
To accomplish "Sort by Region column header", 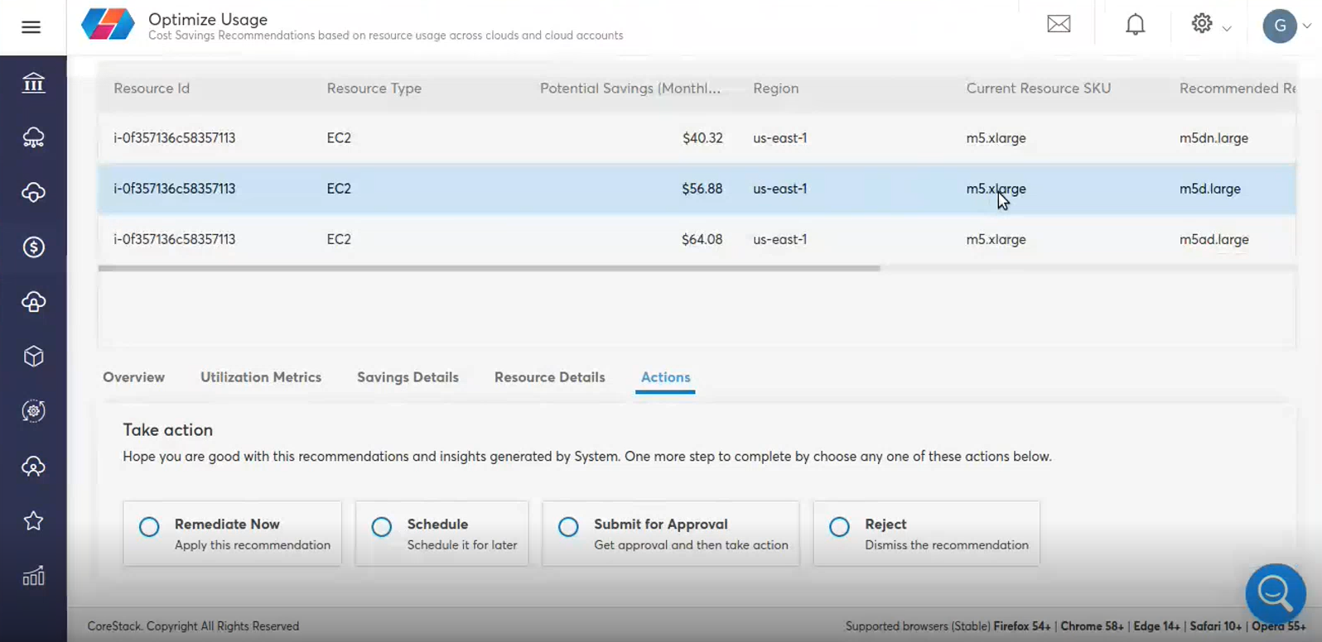I will [x=776, y=89].
